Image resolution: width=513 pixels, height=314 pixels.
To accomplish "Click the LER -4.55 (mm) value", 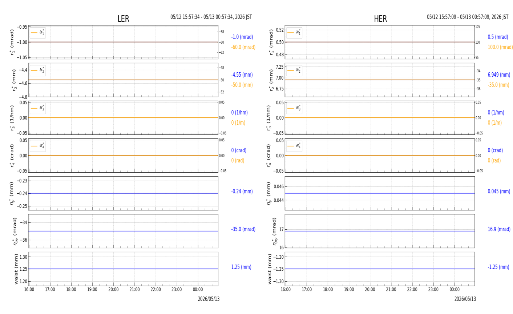I will (242, 75).
